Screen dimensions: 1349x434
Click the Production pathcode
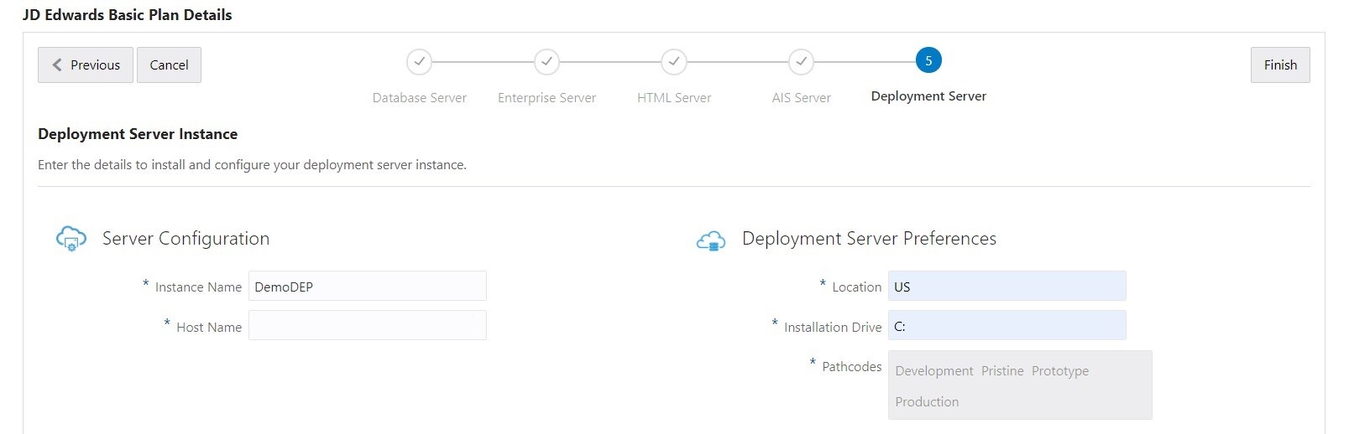coord(927,402)
